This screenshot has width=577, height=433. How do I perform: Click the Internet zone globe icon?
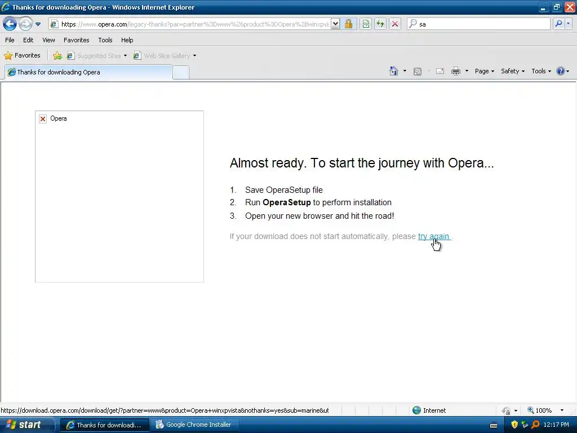[x=416, y=410]
